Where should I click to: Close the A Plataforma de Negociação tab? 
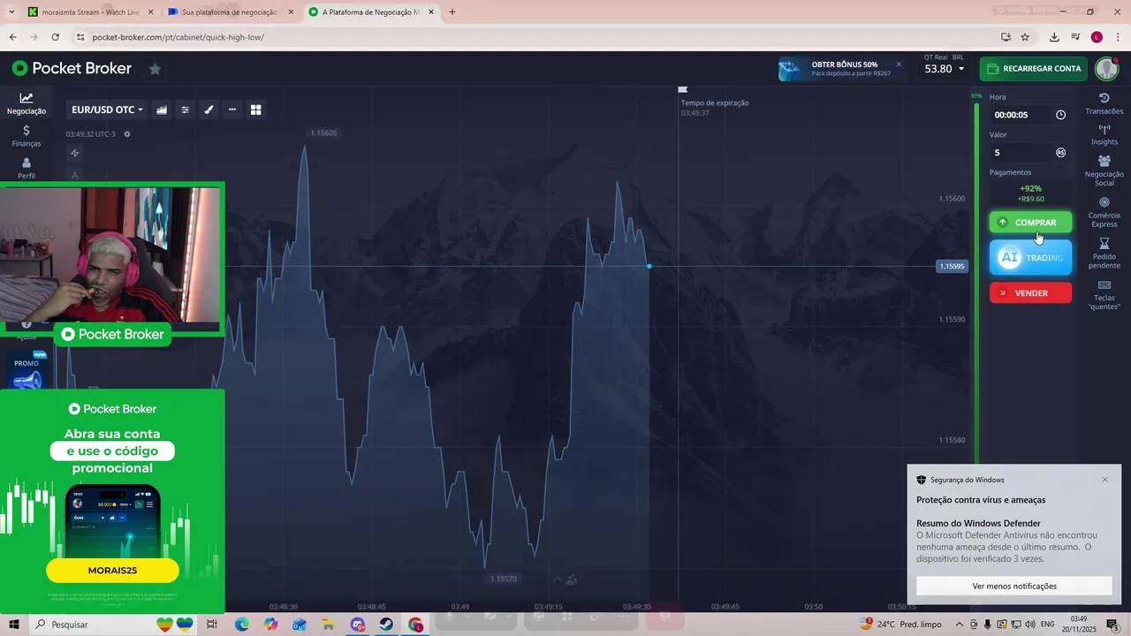[x=431, y=12]
